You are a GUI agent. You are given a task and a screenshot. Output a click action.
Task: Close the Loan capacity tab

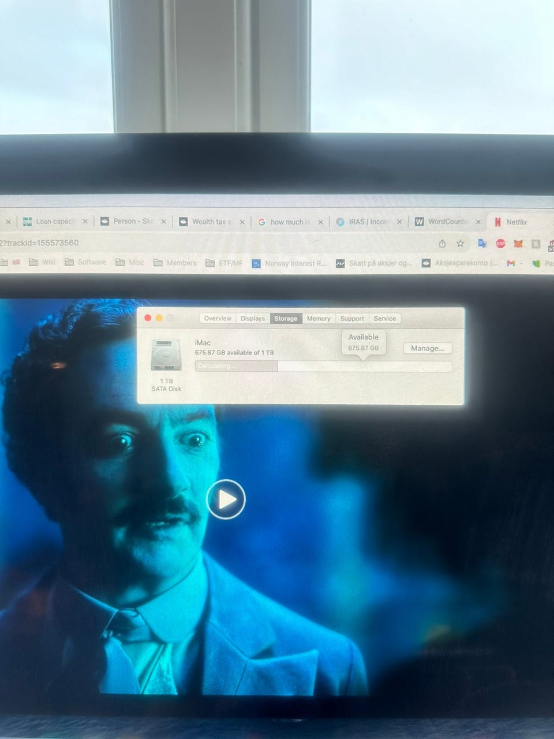85,221
